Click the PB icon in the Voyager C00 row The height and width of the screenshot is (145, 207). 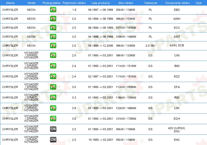[53, 55]
